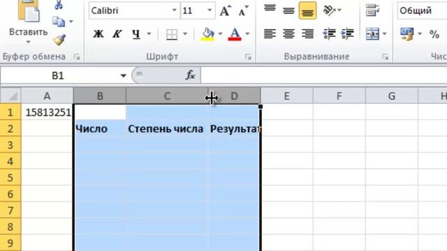Click the selection fill handle square
The height and width of the screenshot is (251, 447).
point(261,106)
